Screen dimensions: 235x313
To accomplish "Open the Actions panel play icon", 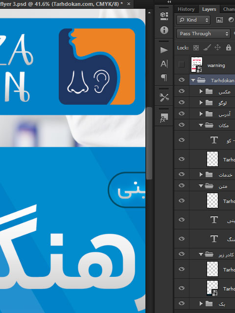I will (164, 50).
